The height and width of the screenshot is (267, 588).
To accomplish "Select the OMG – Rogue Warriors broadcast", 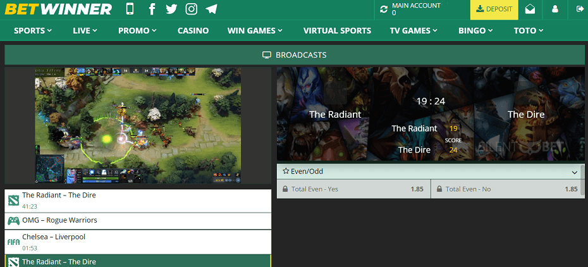I will 138,221.
